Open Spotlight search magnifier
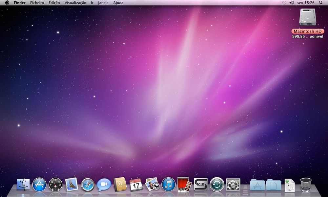The width and height of the screenshot is (328, 197). pos(321,3)
